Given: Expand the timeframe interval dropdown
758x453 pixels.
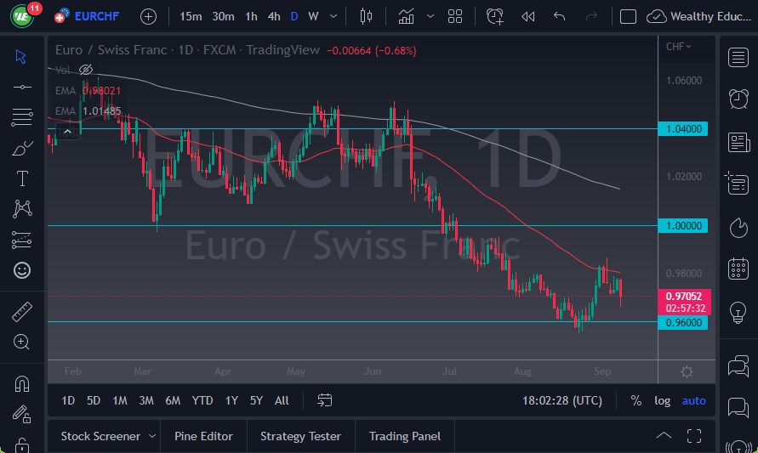Looking at the screenshot, I should (x=333, y=16).
